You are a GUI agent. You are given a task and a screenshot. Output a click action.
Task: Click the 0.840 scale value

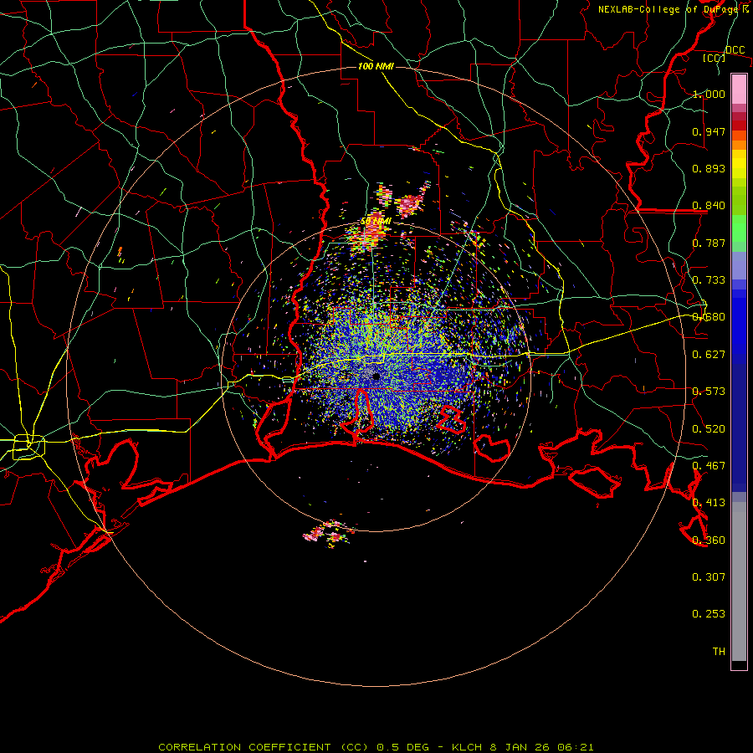point(709,206)
